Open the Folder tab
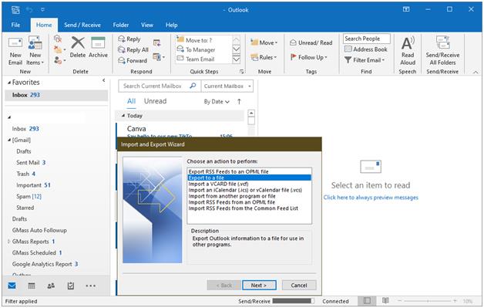The height and width of the screenshot is (308, 484). 121,25
